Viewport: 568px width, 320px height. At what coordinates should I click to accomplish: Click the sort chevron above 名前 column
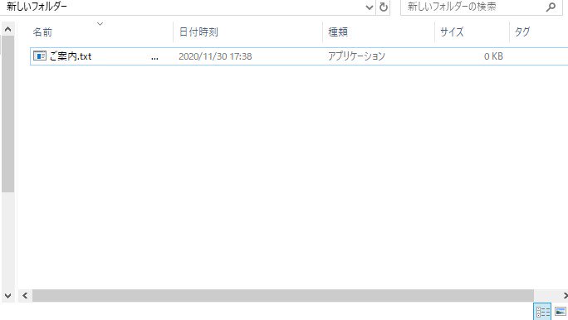point(100,24)
